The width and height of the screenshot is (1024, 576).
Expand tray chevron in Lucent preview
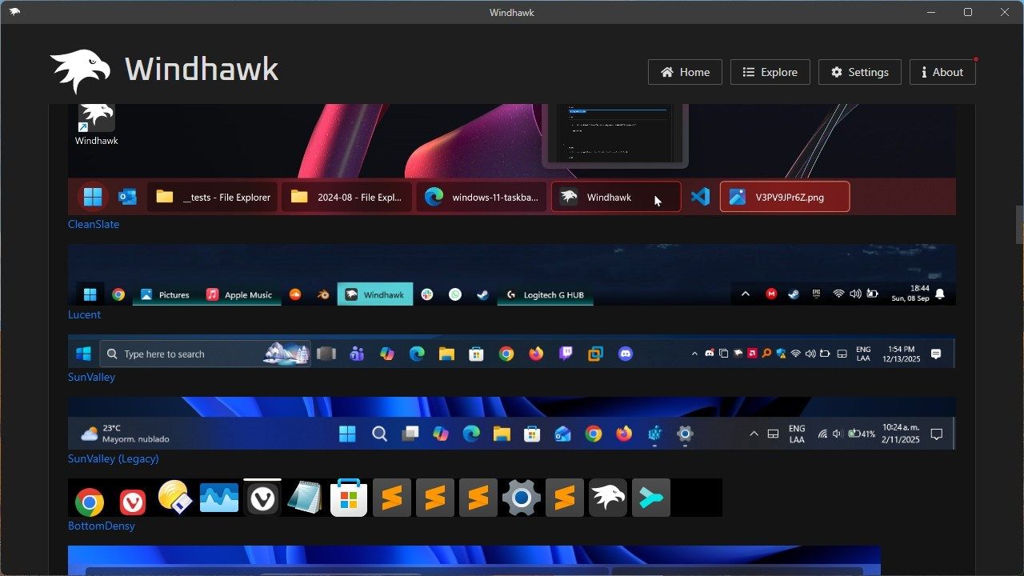point(745,294)
